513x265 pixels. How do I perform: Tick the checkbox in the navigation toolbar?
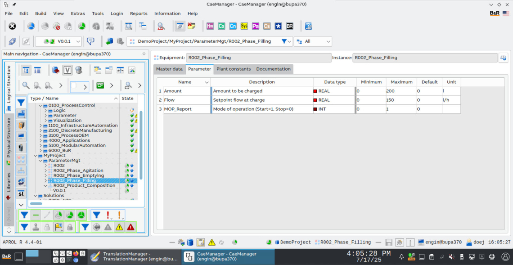coord(74,85)
